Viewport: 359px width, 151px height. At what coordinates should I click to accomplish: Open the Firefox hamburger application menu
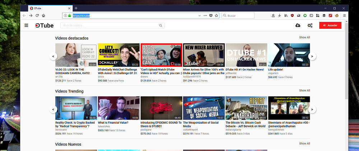(344, 15)
